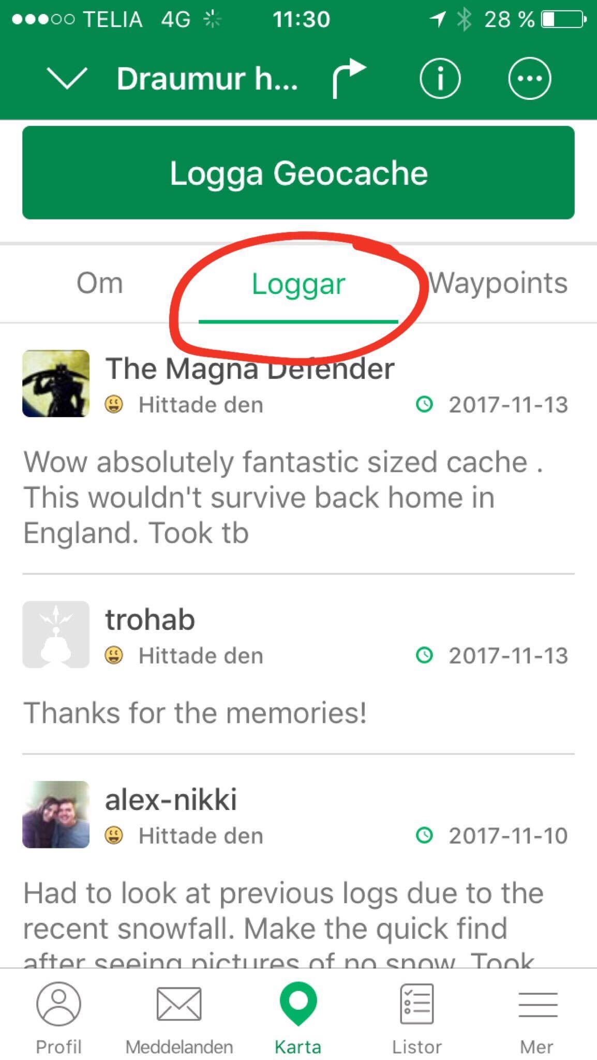
Task: Open the cache info icon
Action: click(439, 79)
